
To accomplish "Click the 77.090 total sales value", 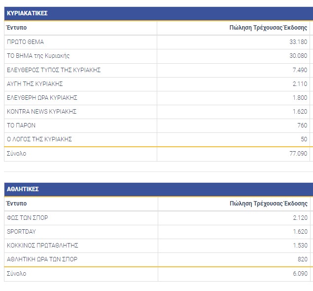I will 298,154.
